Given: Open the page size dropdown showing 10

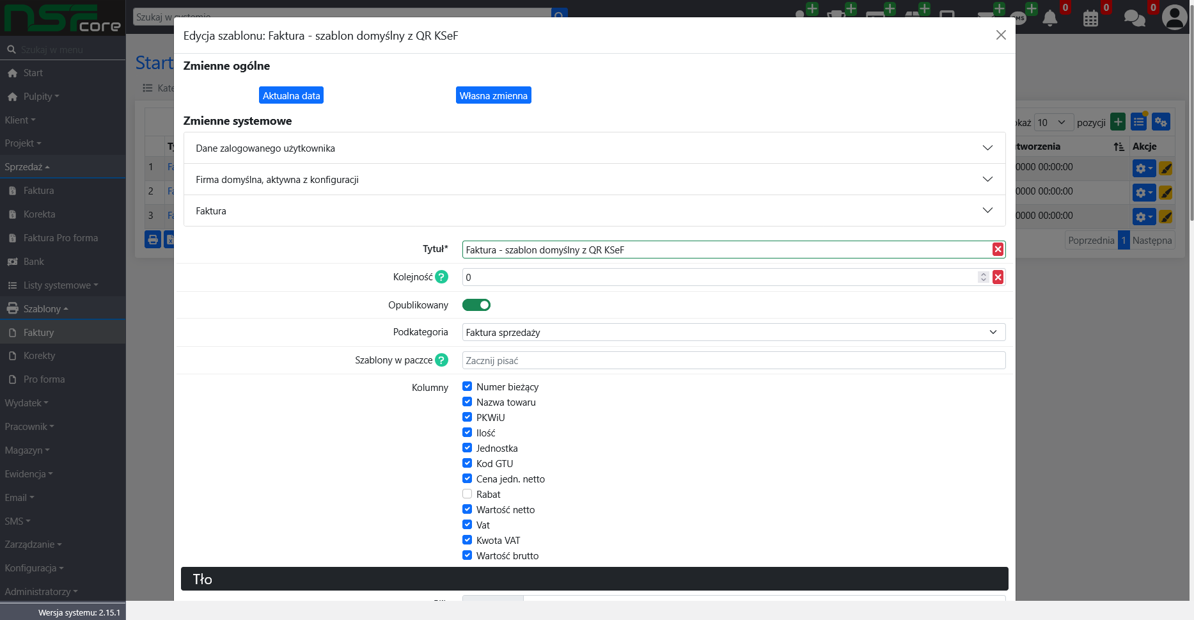Looking at the screenshot, I should pyautogui.click(x=1053, y=122).
